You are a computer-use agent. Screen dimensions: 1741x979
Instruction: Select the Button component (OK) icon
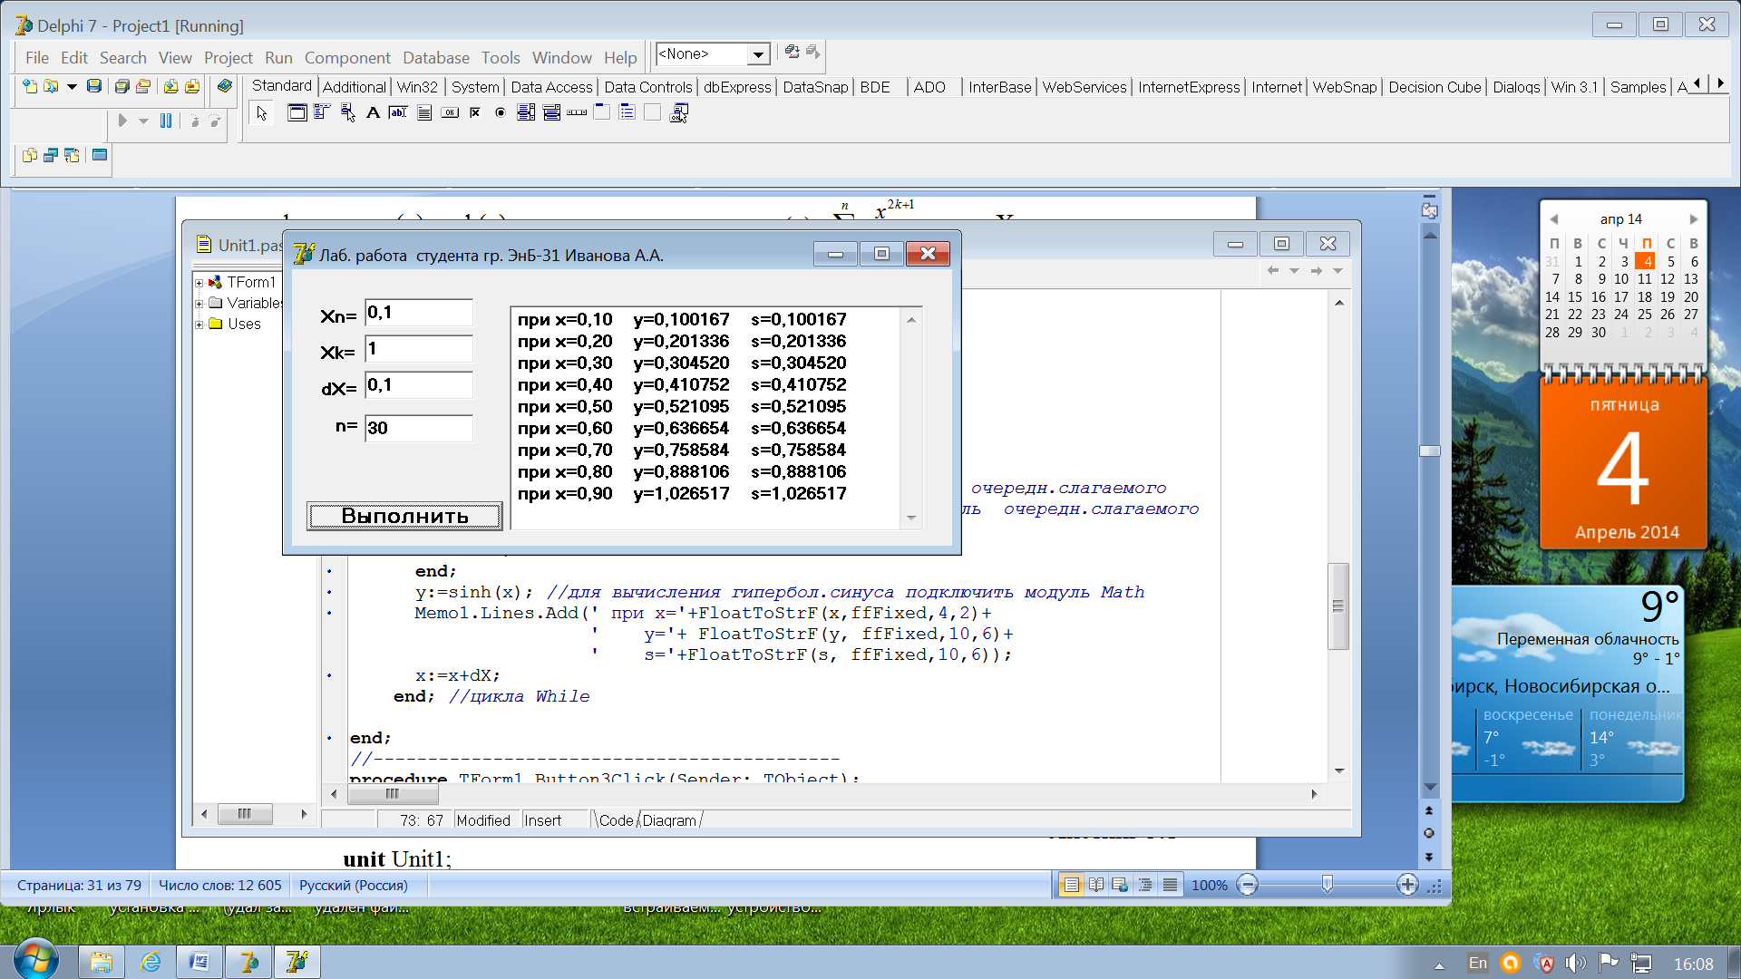pyautogui.click(x=450, y=112)
